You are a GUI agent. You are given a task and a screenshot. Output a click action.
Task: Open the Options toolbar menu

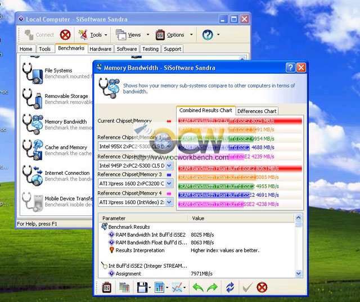[x=170, y=35]
